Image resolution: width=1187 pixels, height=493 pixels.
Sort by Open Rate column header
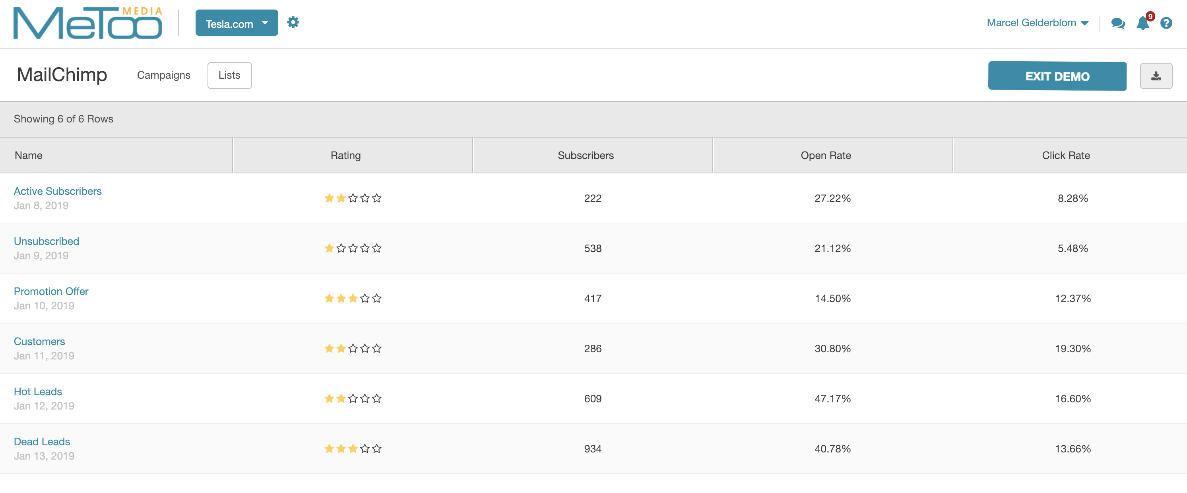pos(833,155)
